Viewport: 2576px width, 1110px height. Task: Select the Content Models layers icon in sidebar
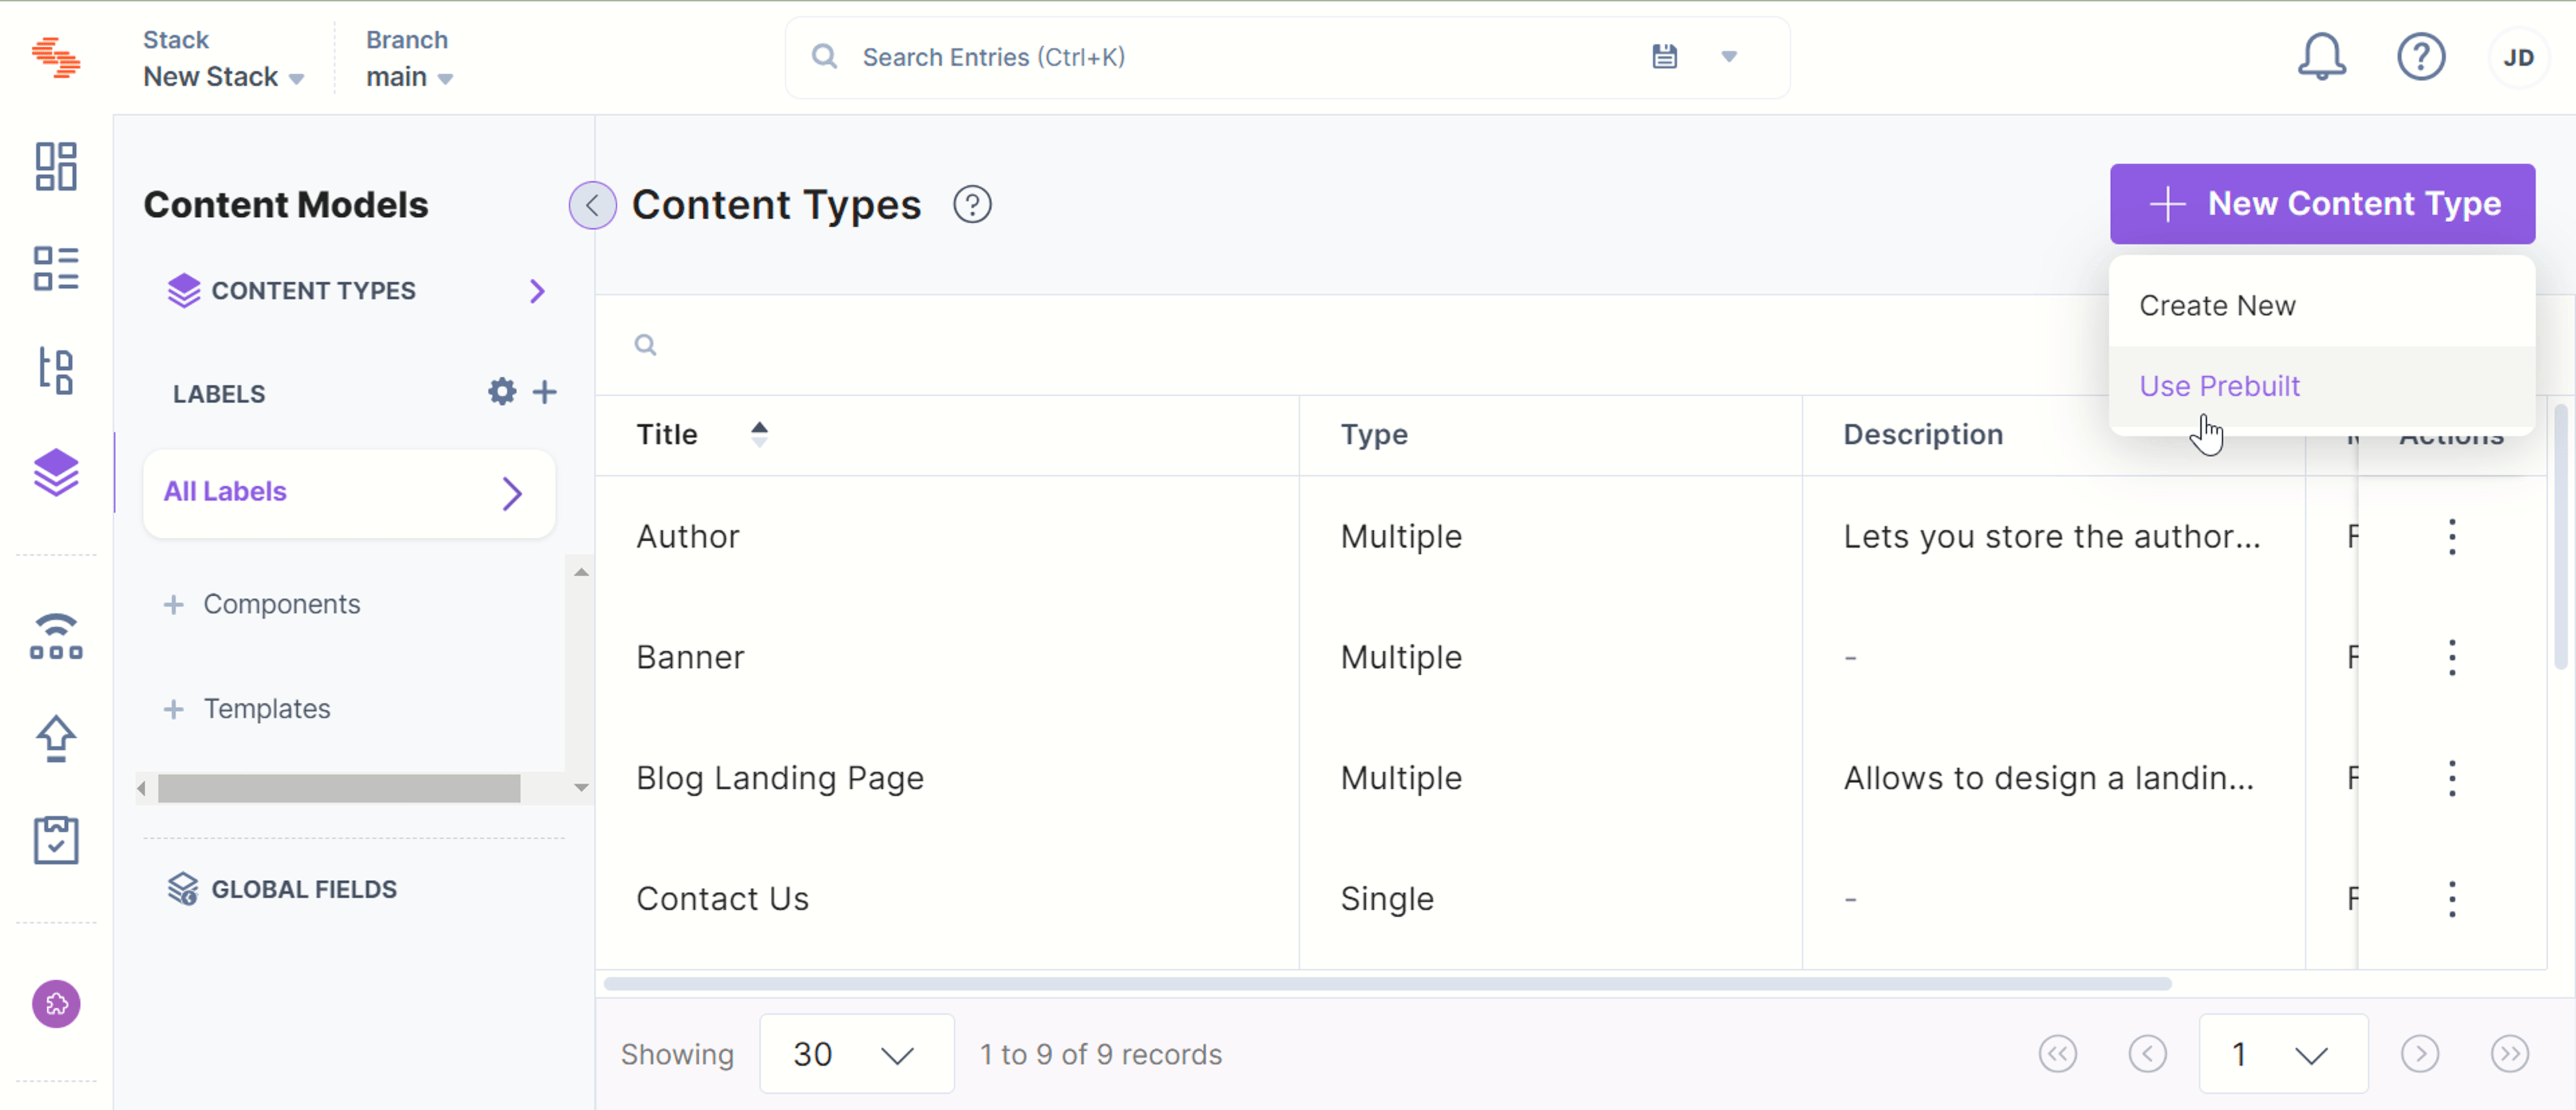coord(56,472)
